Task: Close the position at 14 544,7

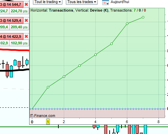Action: pos(26,4)
